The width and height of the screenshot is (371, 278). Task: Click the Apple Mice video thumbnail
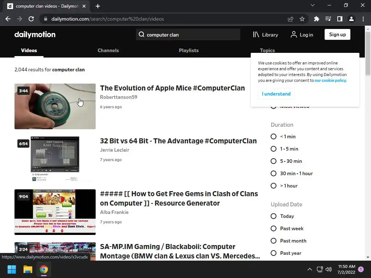point(55,106)
